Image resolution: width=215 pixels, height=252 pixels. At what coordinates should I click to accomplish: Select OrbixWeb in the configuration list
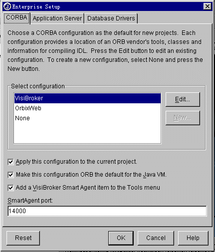coord(87,108)
